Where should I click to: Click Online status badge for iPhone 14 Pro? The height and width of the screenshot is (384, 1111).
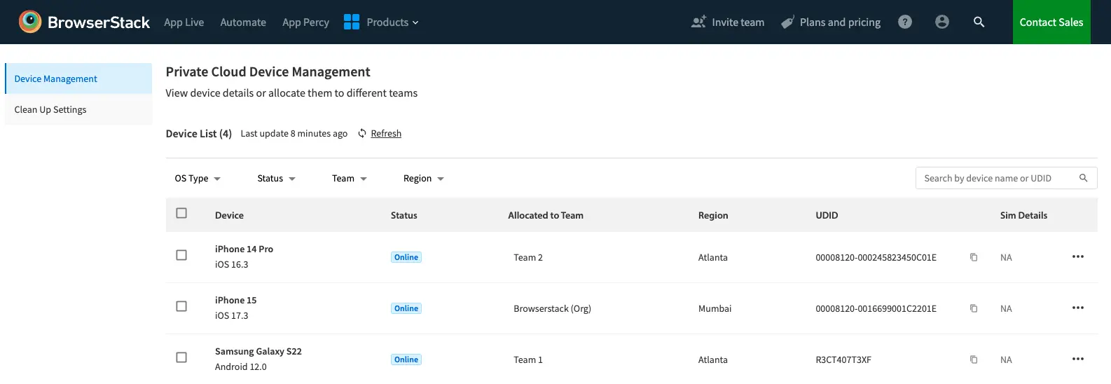(x=406, y=257)
